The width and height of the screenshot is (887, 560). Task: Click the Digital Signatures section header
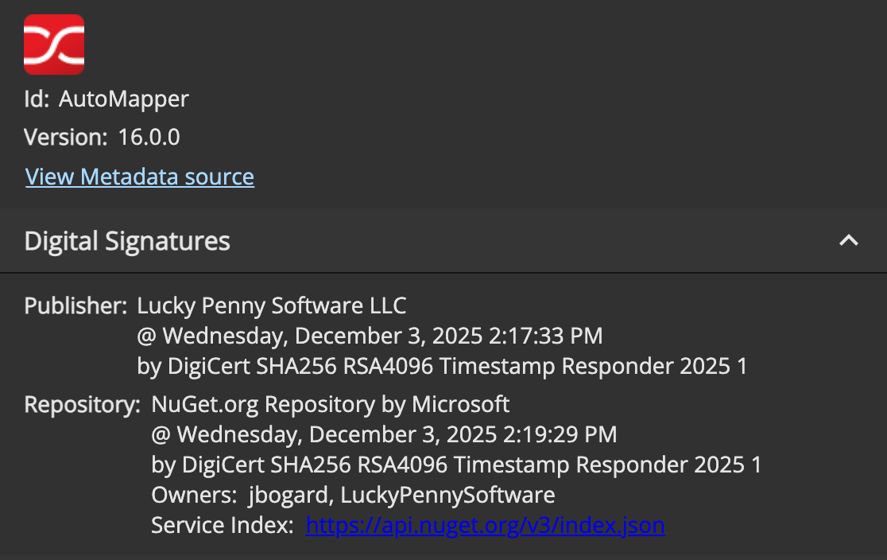(x=127, y=241)
